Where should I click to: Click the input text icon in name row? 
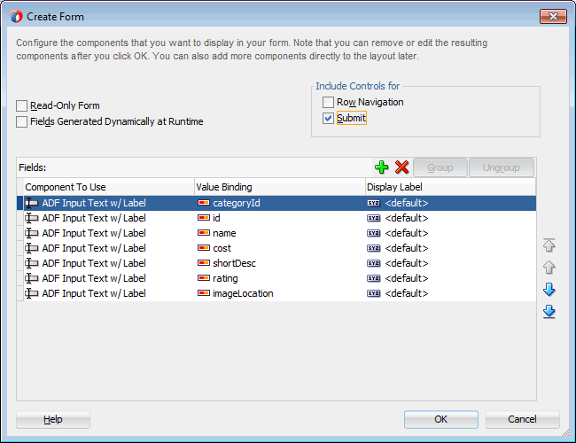click(32, 233)
